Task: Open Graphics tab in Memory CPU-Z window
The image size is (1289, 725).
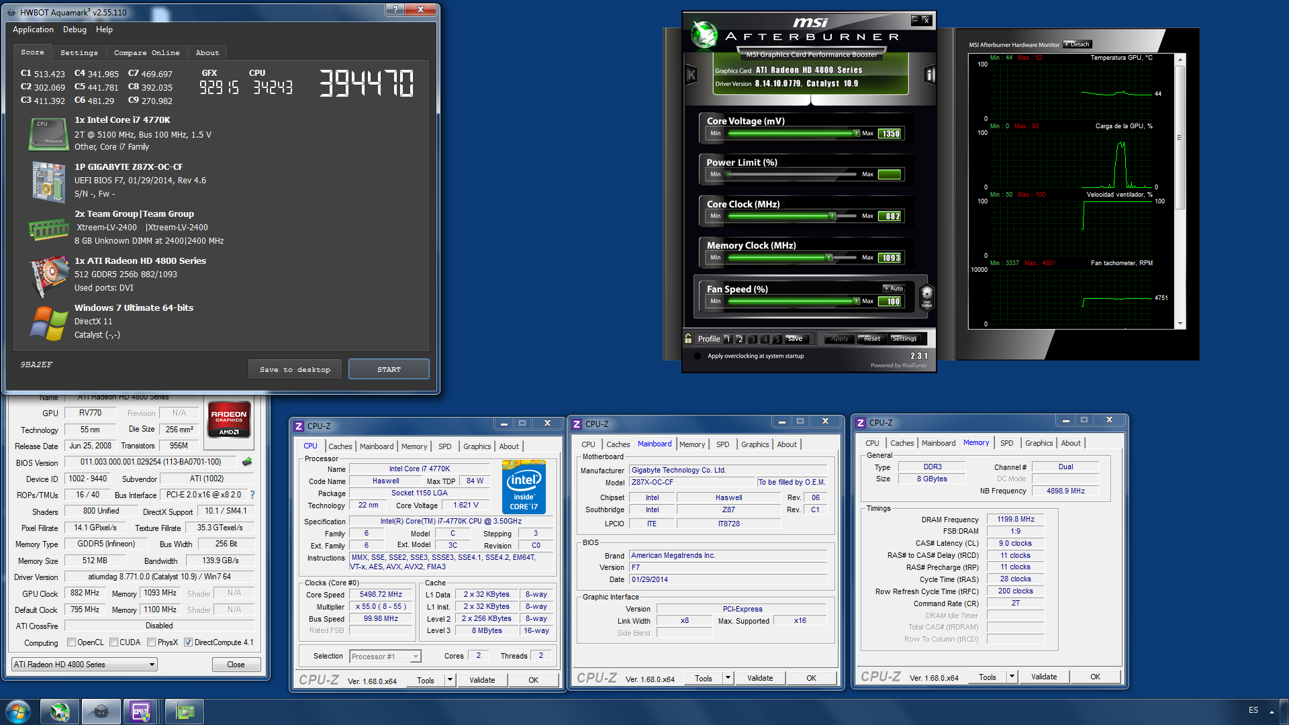Action: click(x=1039, y=443)
